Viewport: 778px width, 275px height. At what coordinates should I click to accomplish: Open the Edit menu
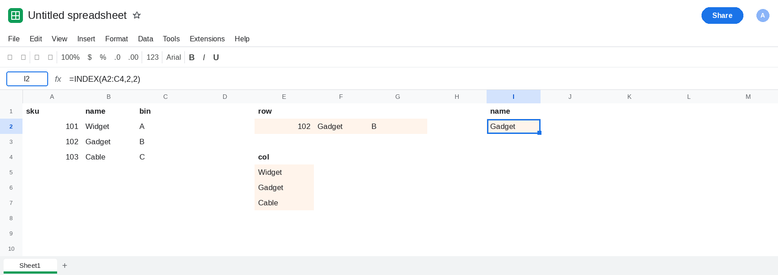pyautogui.click(x=36, y=39)
